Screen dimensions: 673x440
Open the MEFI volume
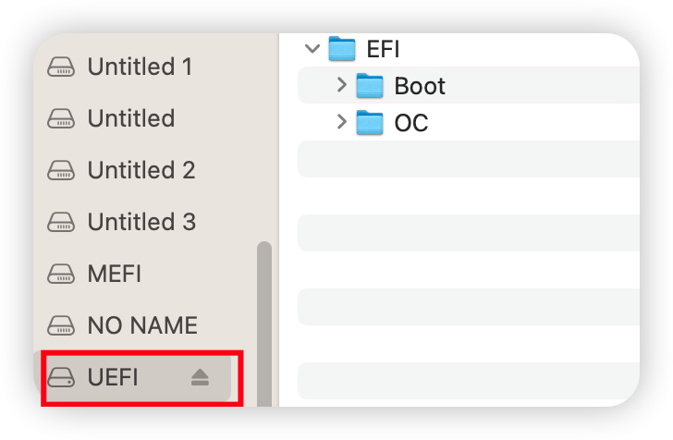[x=114, y=274]
